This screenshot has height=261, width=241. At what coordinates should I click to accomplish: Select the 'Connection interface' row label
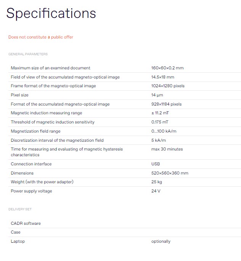point(31,164)
